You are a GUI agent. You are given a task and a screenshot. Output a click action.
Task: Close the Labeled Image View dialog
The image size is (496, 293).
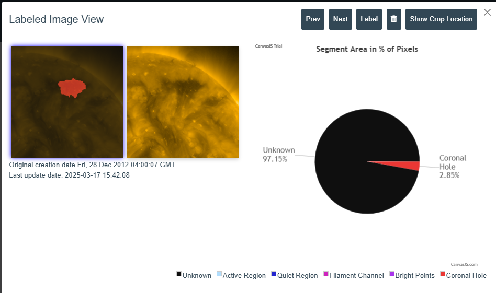[x=487, y=13]
